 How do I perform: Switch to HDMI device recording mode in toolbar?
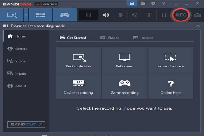(41, 15)
